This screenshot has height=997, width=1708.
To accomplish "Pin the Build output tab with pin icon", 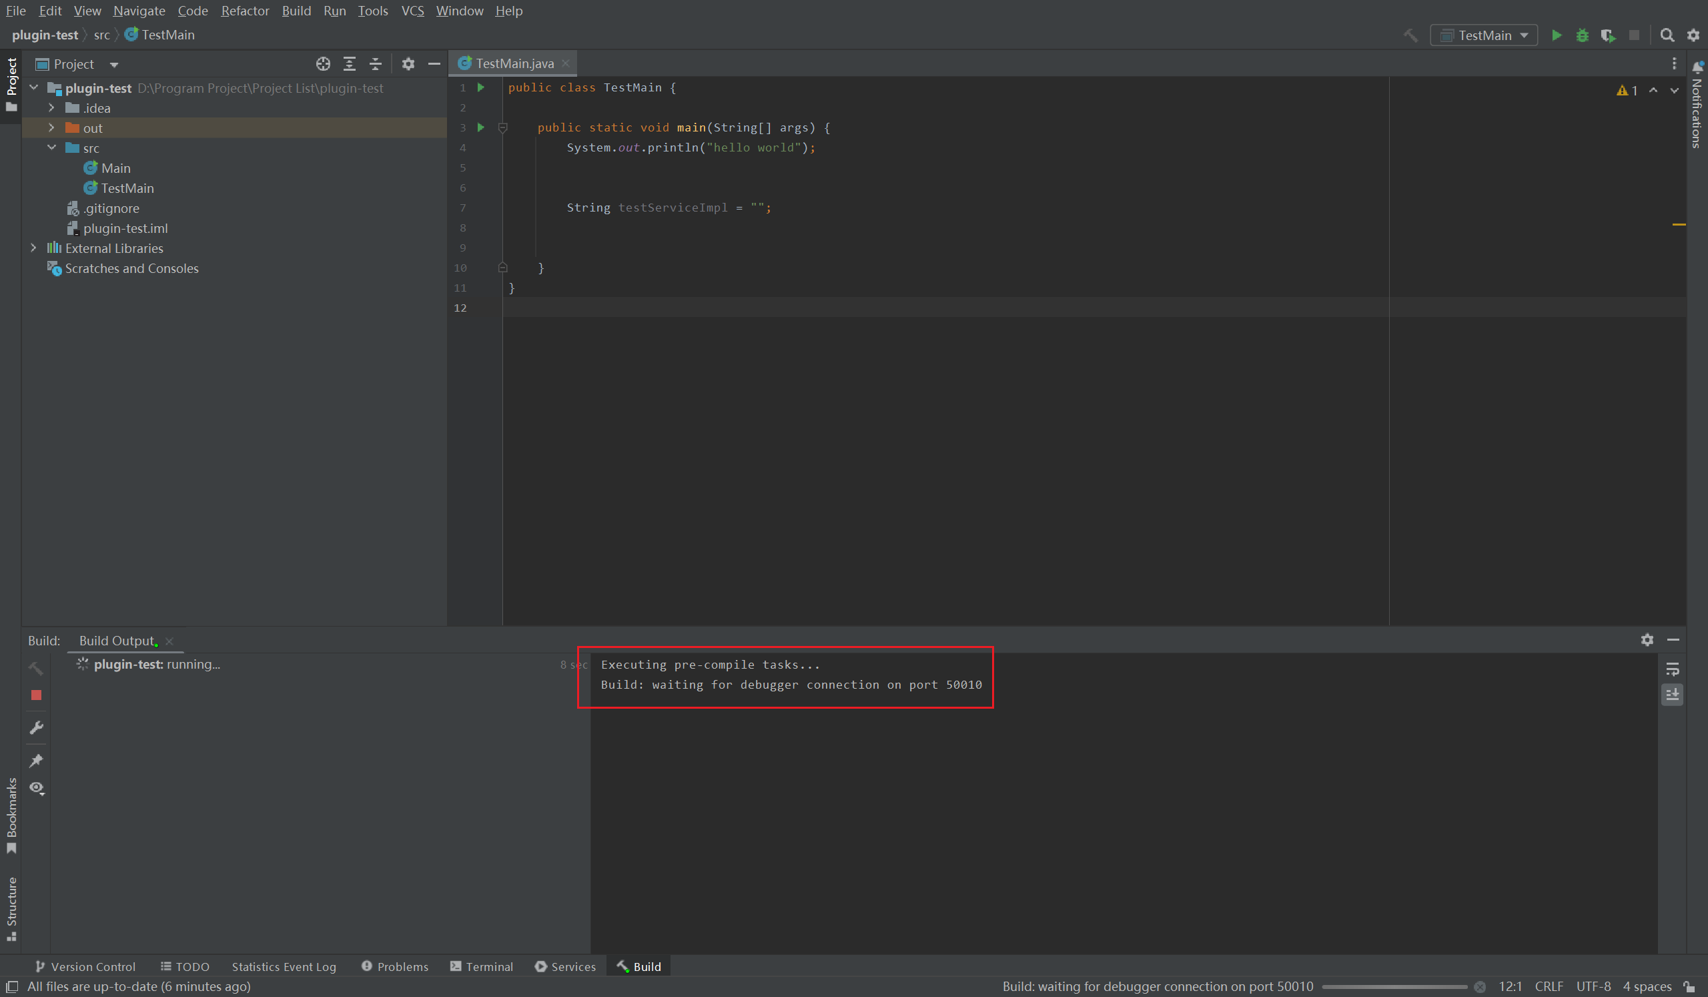I will point(36,761).
